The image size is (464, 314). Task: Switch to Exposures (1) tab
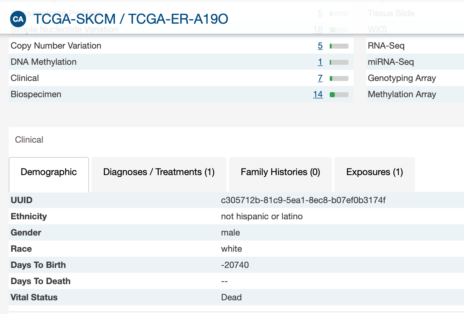tap(375, 174)
